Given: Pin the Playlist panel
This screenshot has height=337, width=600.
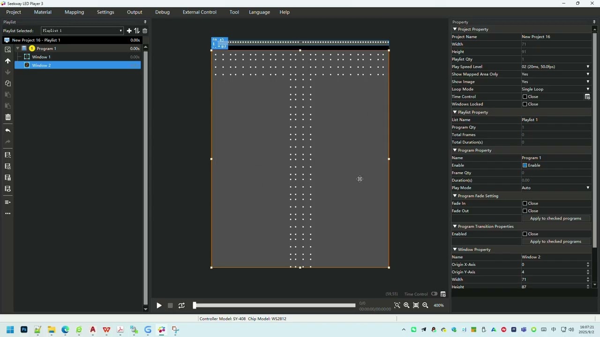Looking at the screenshot, I should pyautogui.click(x=145, y=22).
